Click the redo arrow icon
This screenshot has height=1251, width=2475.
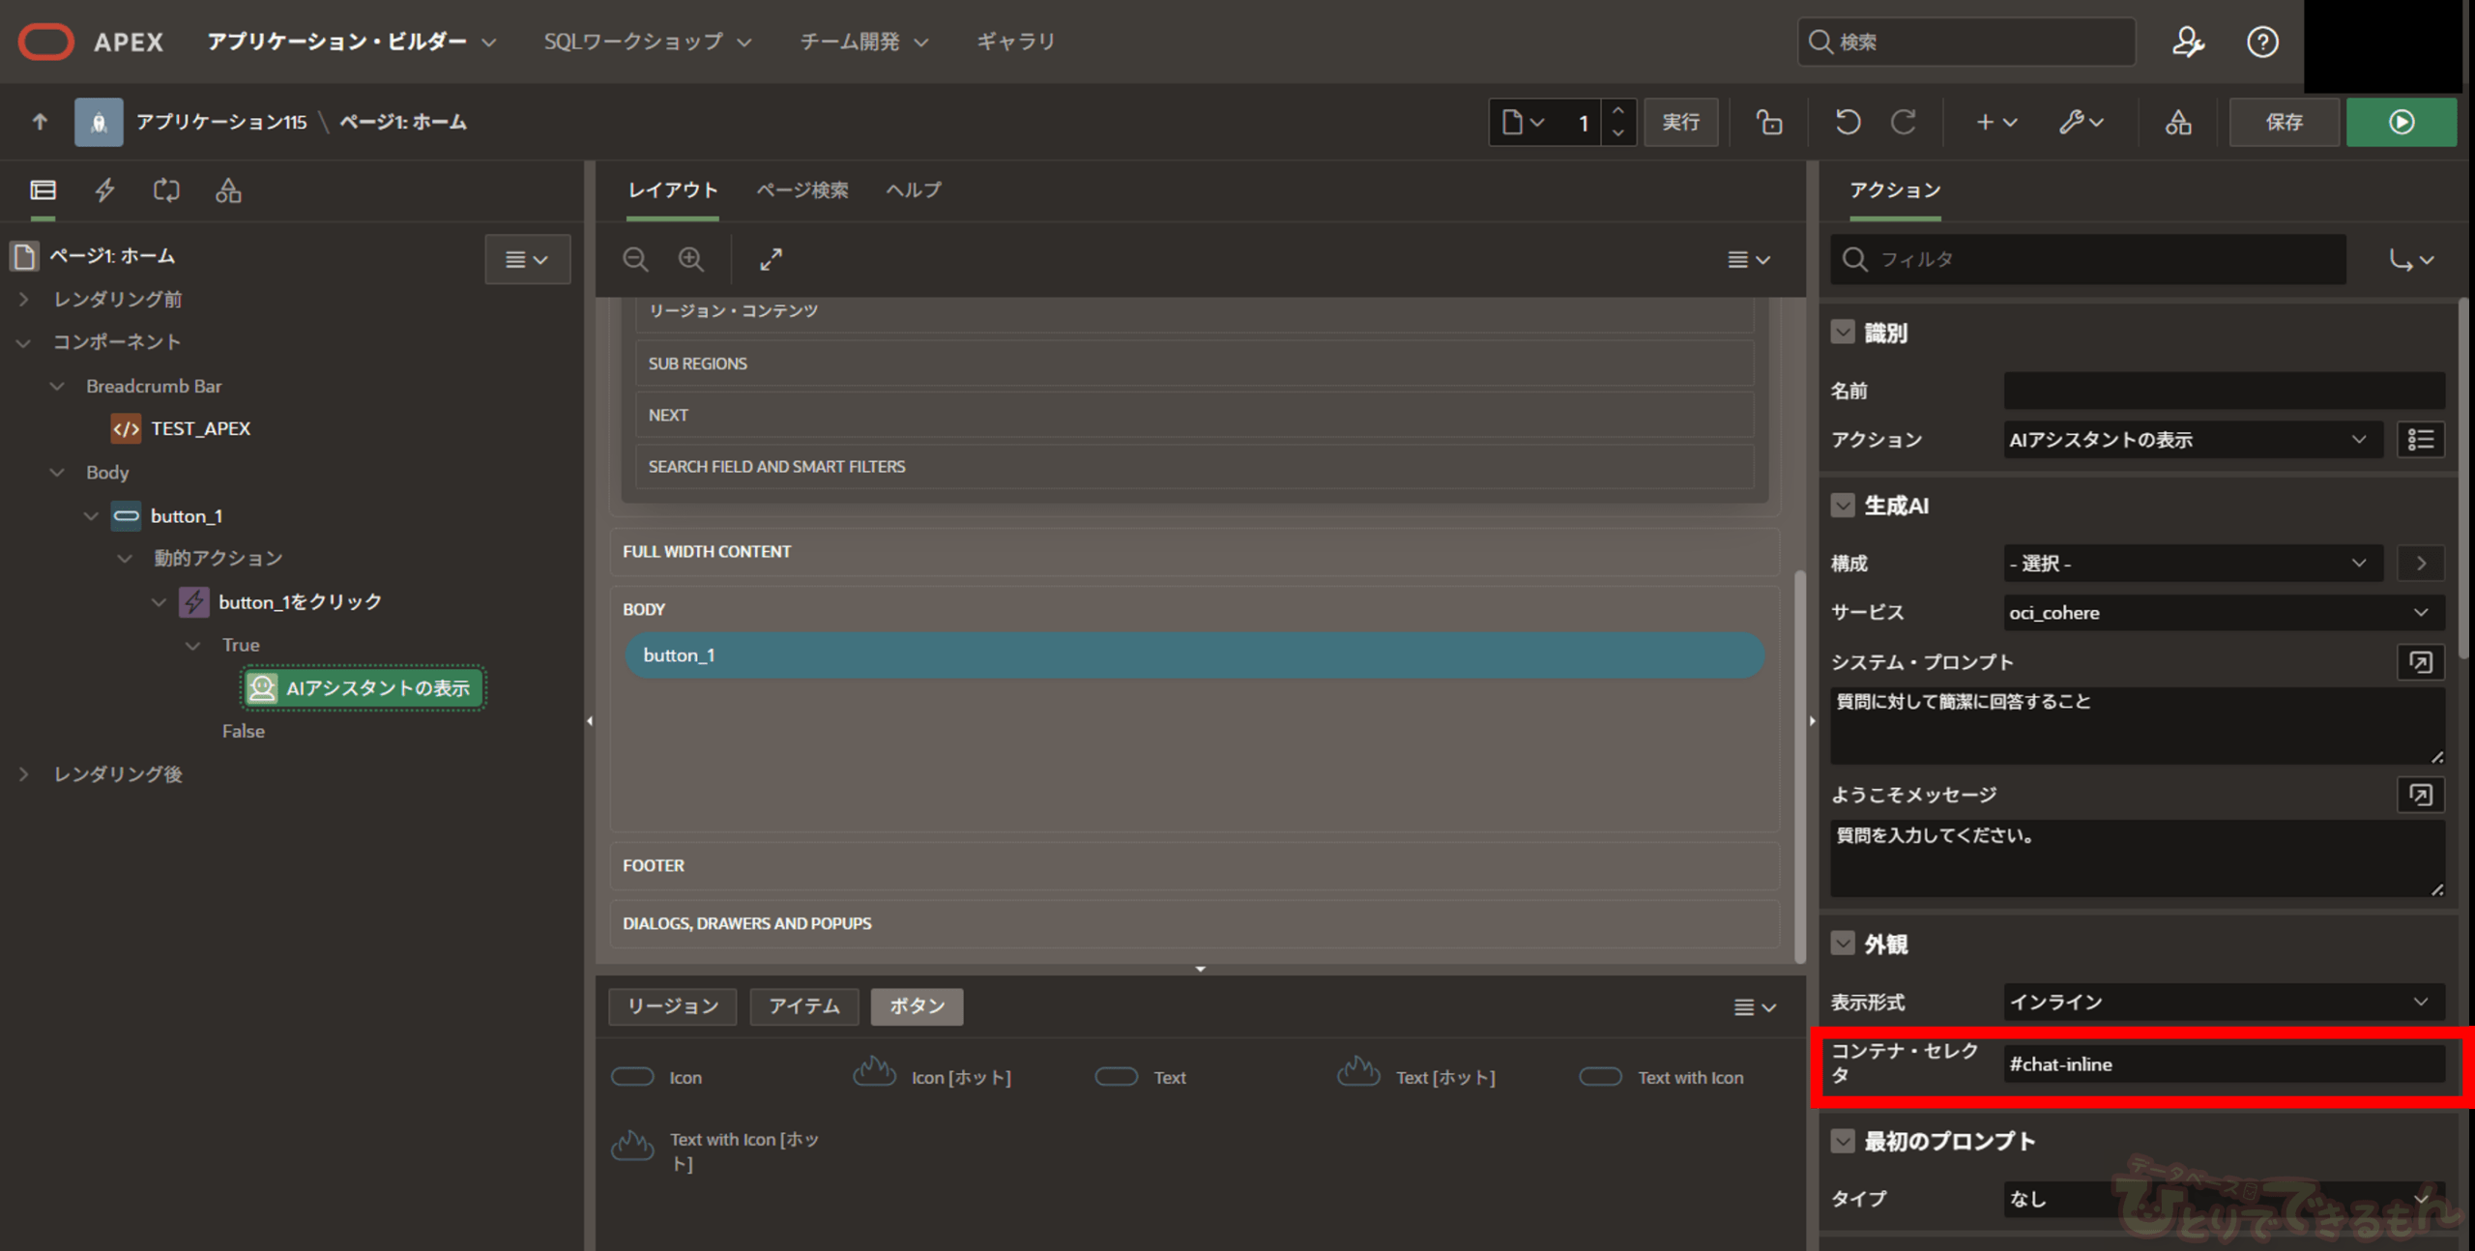coord(1904,122)
